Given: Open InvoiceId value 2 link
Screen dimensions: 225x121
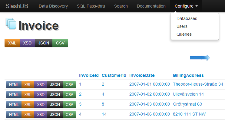Looking at the screenshot, I should point(80,94).
